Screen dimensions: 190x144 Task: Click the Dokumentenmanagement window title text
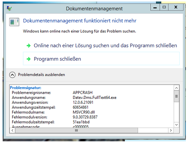pos(94,9)
